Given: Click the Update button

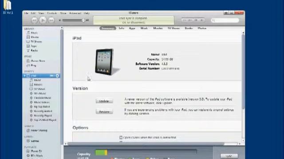Looking at the screenshot, I should pyautogui.click(x=104, y=101).
